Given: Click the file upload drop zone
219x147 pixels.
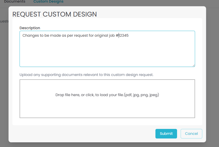Looking at the screenshot, I should click(107, 109).
